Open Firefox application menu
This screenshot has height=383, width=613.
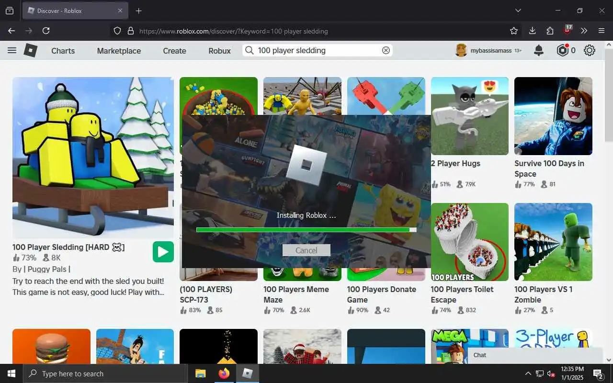pyautogui.click(x=602, y=31)
